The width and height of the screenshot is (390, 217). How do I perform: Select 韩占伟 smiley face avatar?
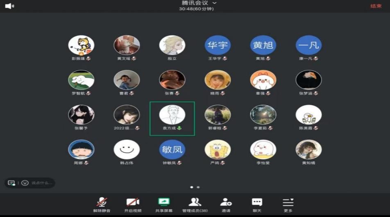[127, 149]
